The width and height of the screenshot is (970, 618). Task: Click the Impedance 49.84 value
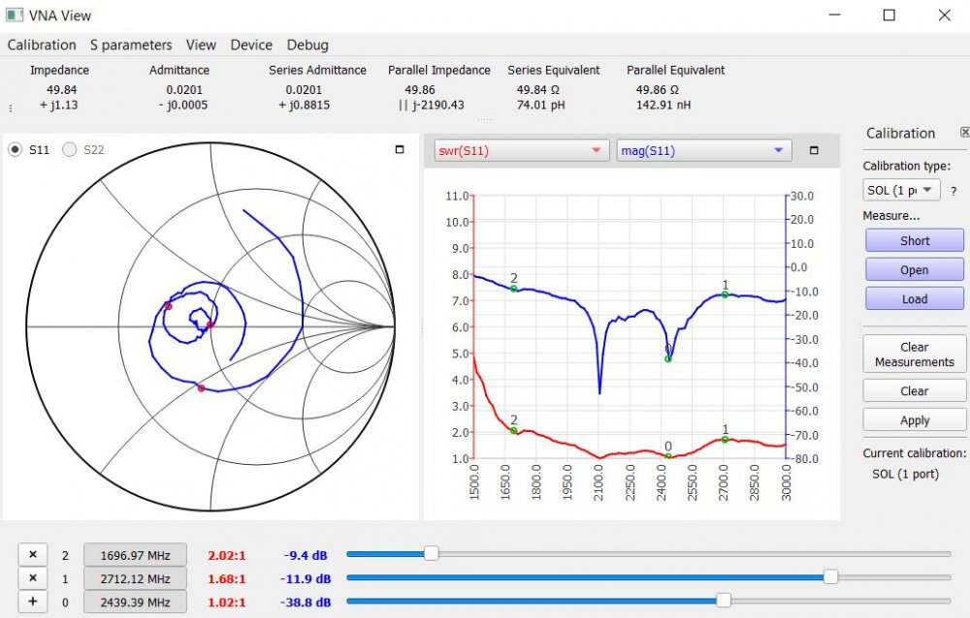61,90
